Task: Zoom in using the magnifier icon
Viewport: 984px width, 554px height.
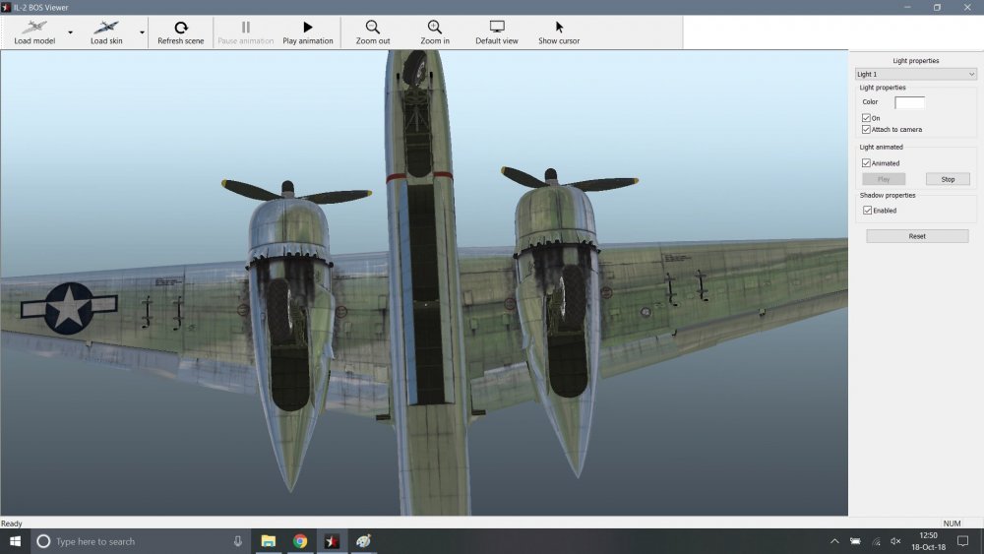Action: tap(435, 28)
